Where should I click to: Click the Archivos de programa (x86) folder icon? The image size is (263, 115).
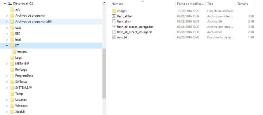(12, 22)
